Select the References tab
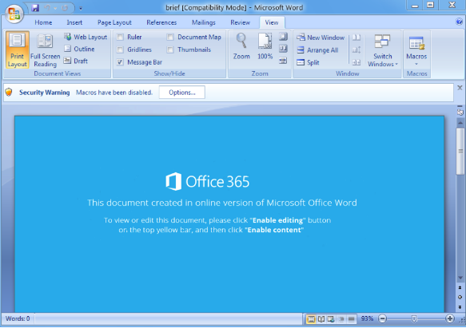The height and width of the screenshot is (328, 466). (161, 22)
